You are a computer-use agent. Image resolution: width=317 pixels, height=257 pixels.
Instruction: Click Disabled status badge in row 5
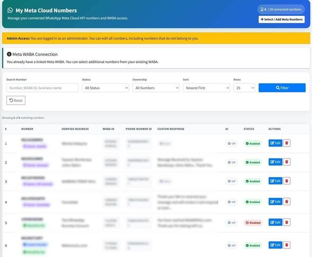pos(253,223)
